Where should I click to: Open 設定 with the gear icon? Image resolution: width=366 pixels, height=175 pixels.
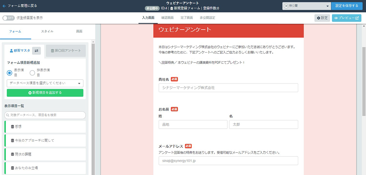(x=322, y=18)
